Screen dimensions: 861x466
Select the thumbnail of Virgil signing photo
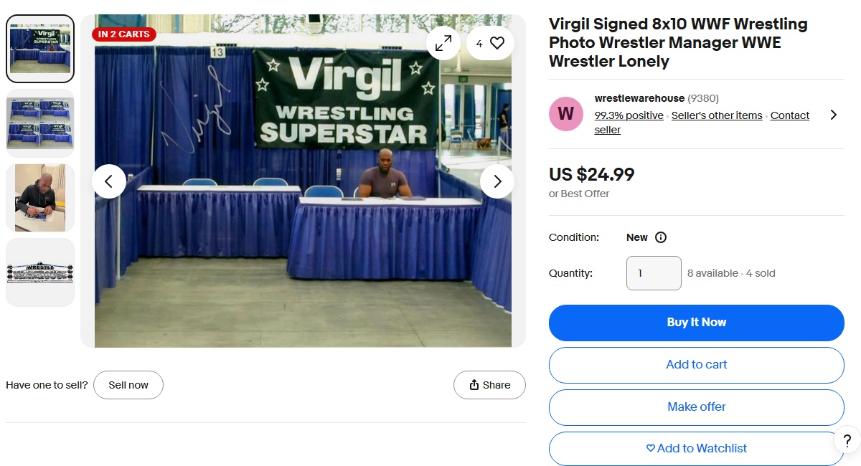tap(40, 198)
